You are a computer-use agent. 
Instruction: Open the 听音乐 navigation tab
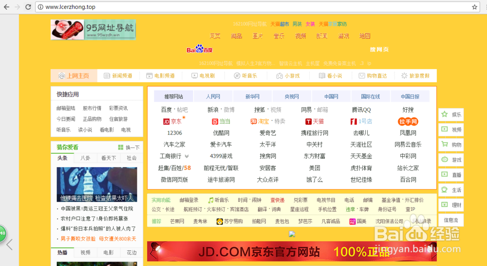pos(245,76)
